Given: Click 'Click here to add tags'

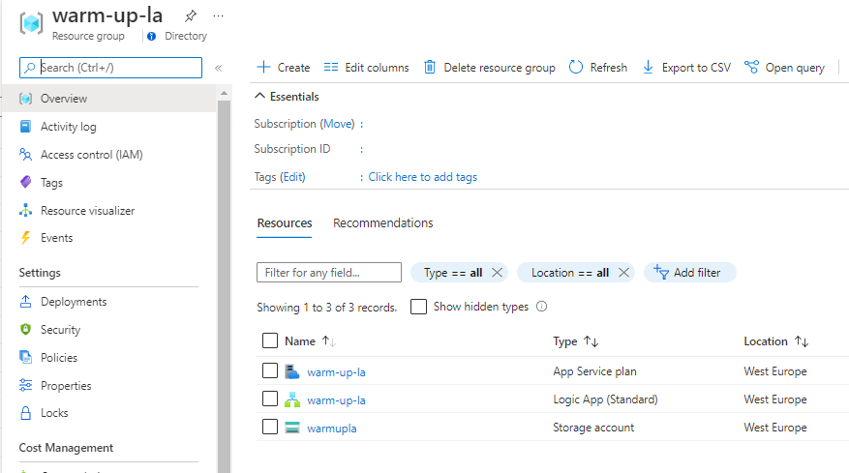Looking at the screenshot, I should (423, 177).
